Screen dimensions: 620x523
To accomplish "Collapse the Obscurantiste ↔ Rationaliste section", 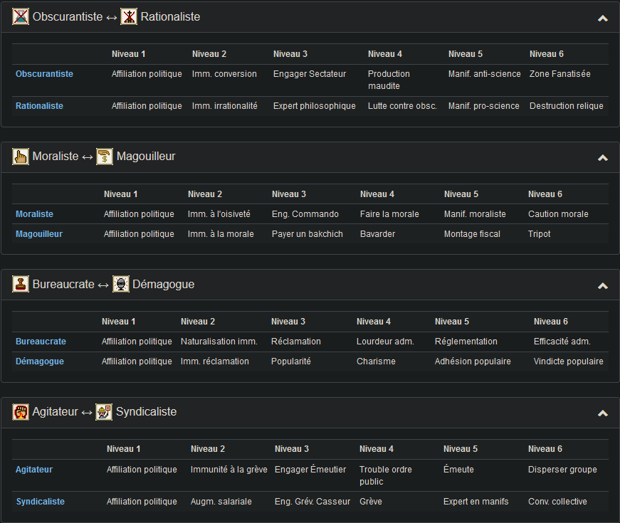I will 603,19.
